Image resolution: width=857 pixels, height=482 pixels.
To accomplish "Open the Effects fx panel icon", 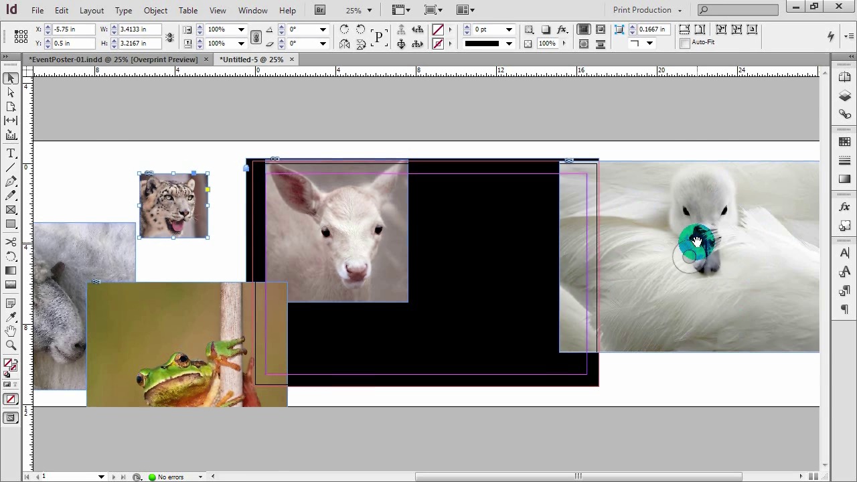I will [x=844, y=208].
